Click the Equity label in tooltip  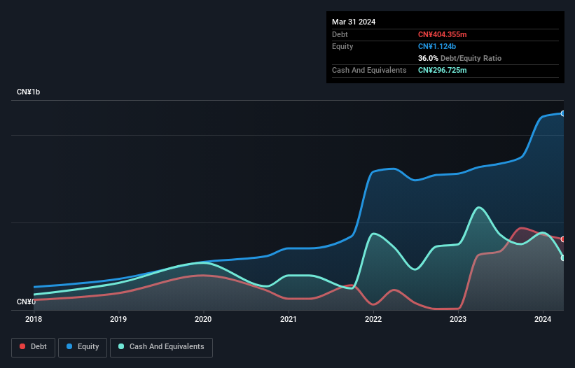coord(342,46)
